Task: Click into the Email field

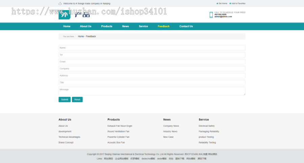Action: click(x=152, y=62)
